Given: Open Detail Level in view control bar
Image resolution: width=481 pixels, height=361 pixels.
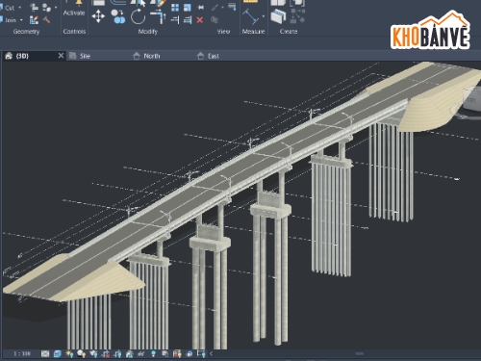Looking at the screenshot, I should [45, 353].
